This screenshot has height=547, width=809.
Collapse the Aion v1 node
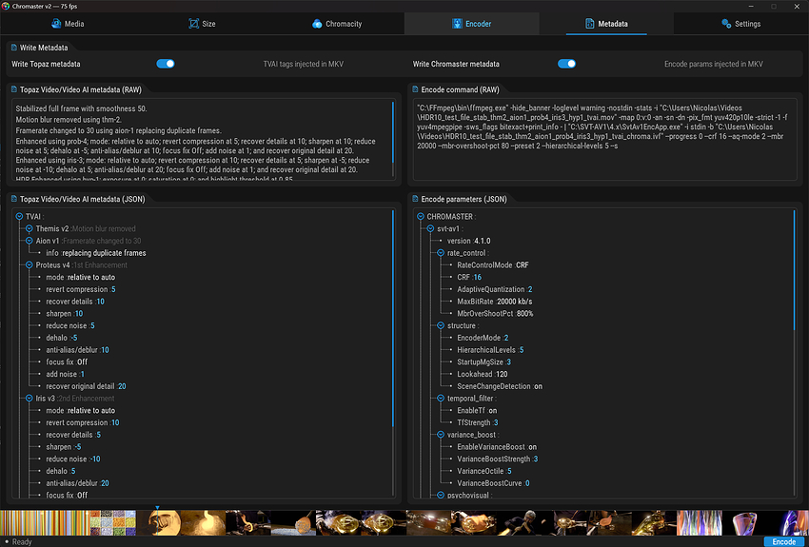click(x=30, y=241)
